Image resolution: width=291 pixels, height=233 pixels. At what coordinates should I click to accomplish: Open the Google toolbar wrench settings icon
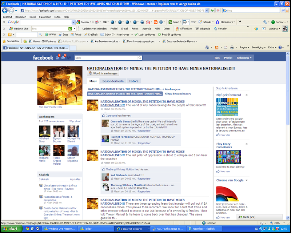(265, 22)
